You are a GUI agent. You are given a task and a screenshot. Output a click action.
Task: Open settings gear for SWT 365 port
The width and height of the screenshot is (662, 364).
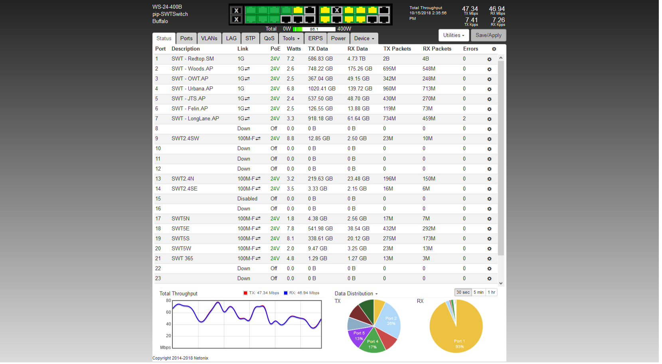(489, 259)
